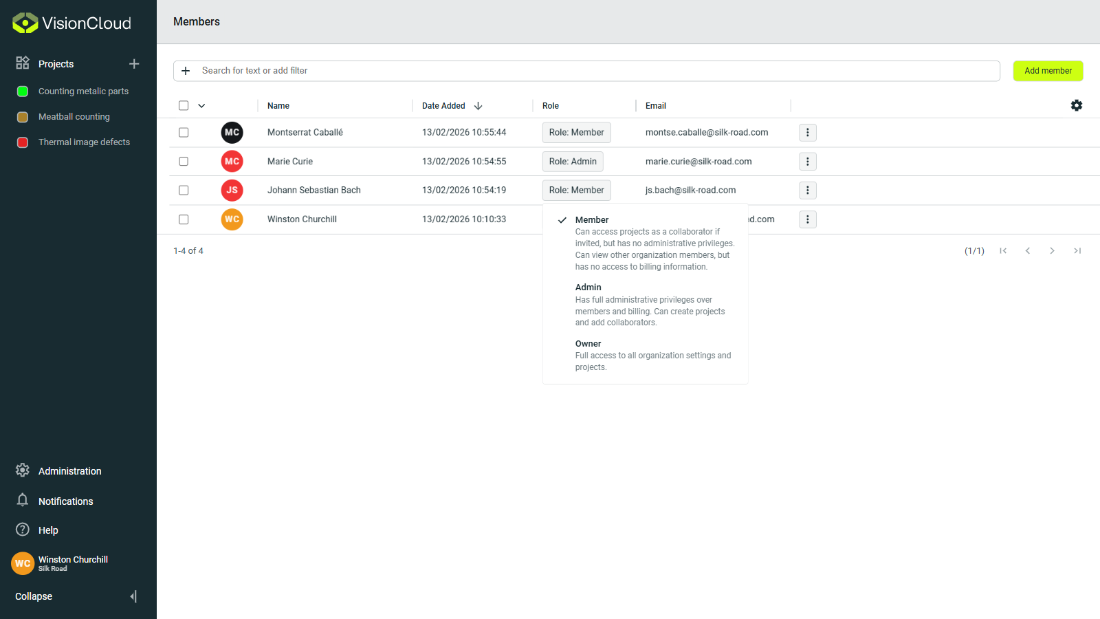Choose Owner role in the role menu
The height and width of the screenshot is (619, 1100).
coord(588,343)
